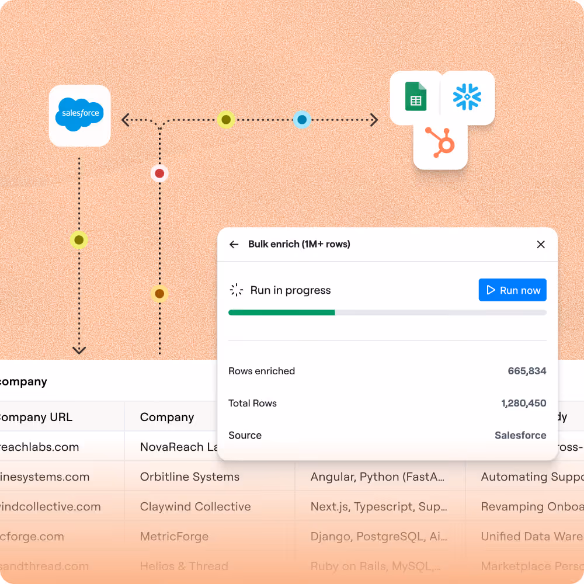
Task: Click the "Django, PostgreSQL, Ai..." cell
Action: 380,536
